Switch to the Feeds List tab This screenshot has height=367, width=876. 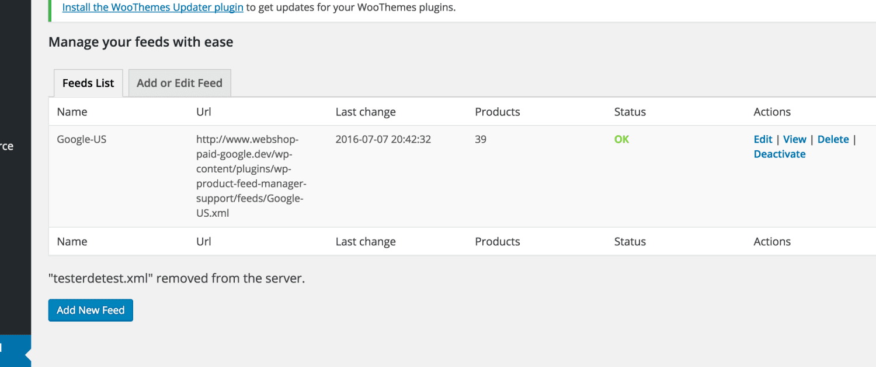point(88,83)
